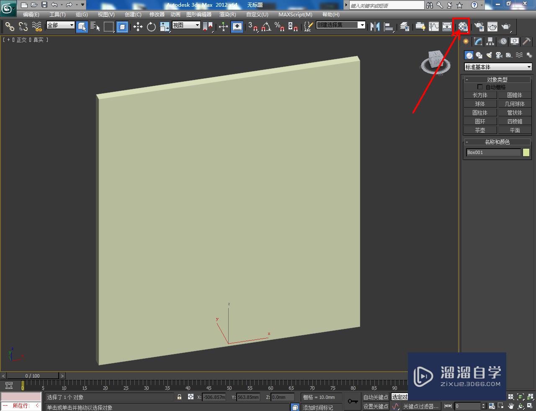
Task: Toggle Angle Snap
Action: click(266, 26)
